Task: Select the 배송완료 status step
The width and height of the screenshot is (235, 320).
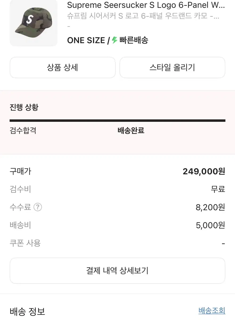Action: 131,131
